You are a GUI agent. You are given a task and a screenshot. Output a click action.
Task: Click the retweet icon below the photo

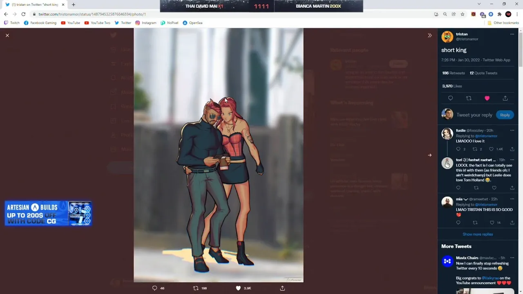coord(196,288)
